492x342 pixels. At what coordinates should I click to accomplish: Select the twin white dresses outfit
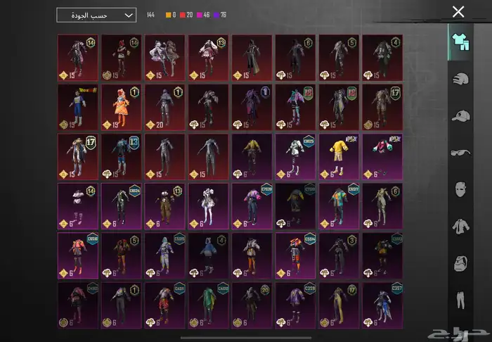(165, 58)
